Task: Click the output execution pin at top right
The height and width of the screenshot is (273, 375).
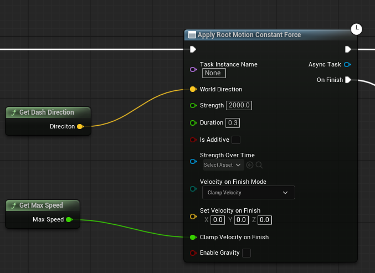Action: click(348, 49)
